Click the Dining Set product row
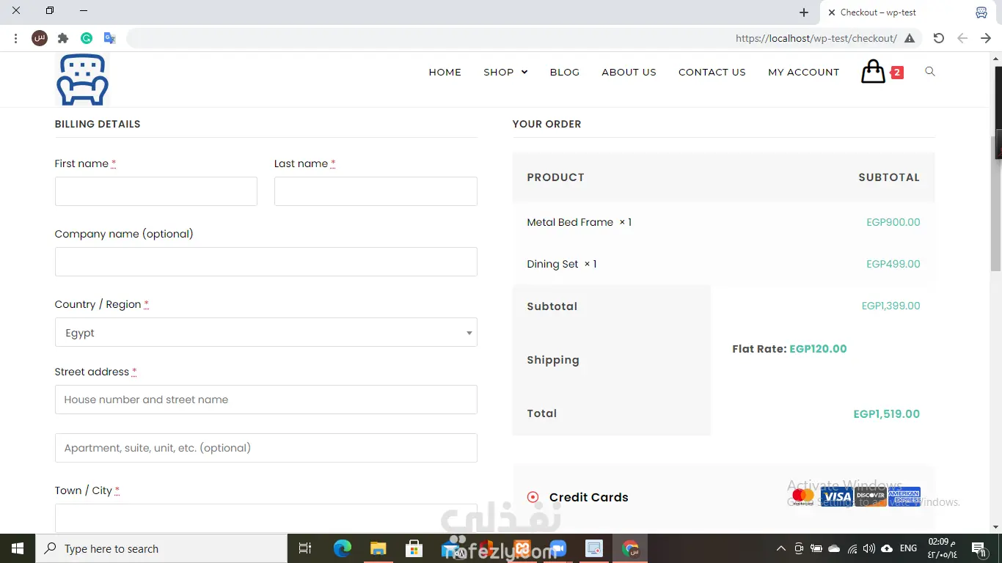 (723, 264)
